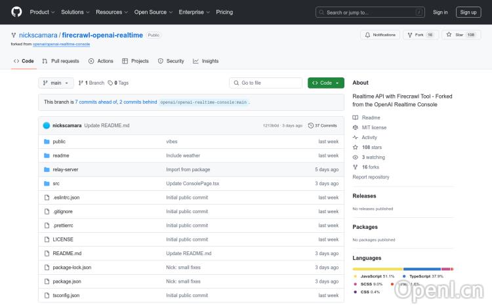Viewport: 492px width, 307px height.
Task: Click the Pricing menu item
Action: 224,12
